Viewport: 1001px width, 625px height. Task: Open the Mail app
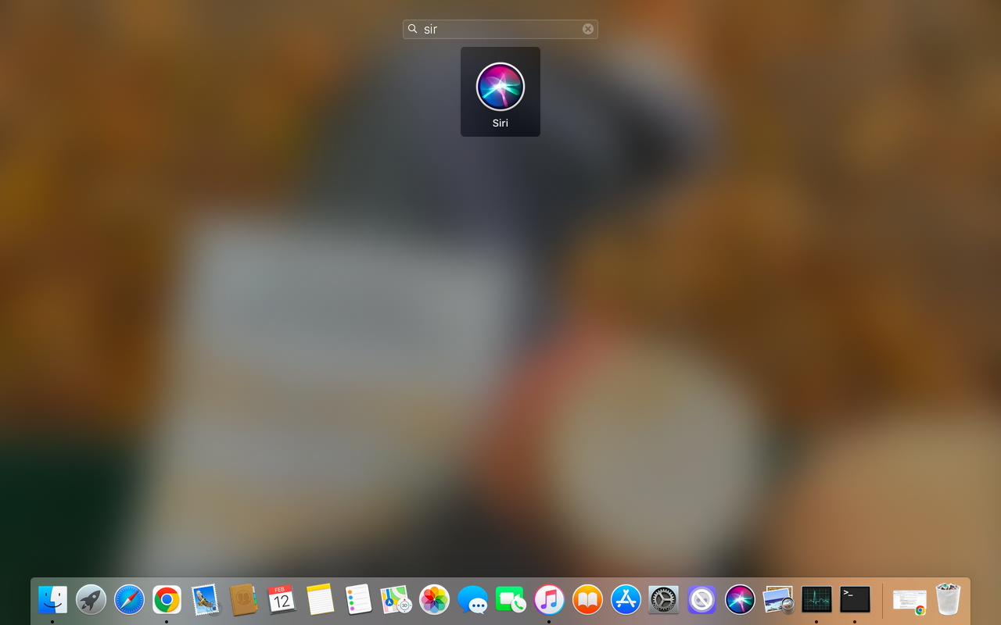tap(205, 600)
